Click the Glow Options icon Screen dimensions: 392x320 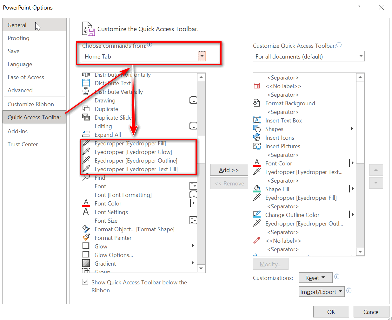(x=86, y=254)
